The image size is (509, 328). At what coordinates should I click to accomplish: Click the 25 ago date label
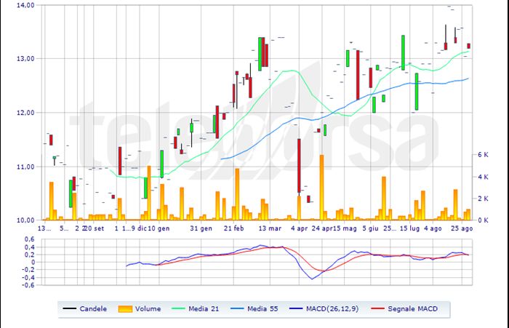(x=462, y=228)
